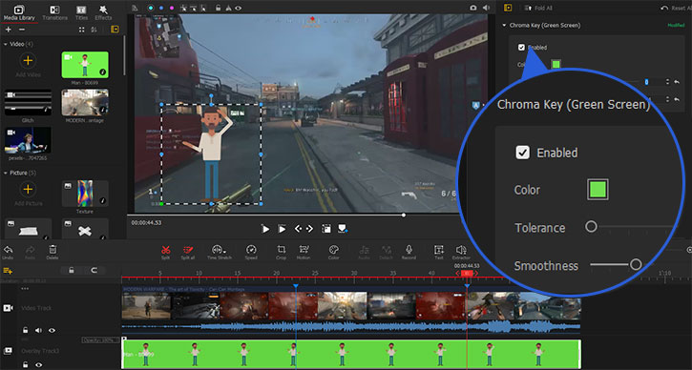Viewport: 692px width, 370px height.
Task: Select the Glitch video thumbnail
Action: click(28, 103)
